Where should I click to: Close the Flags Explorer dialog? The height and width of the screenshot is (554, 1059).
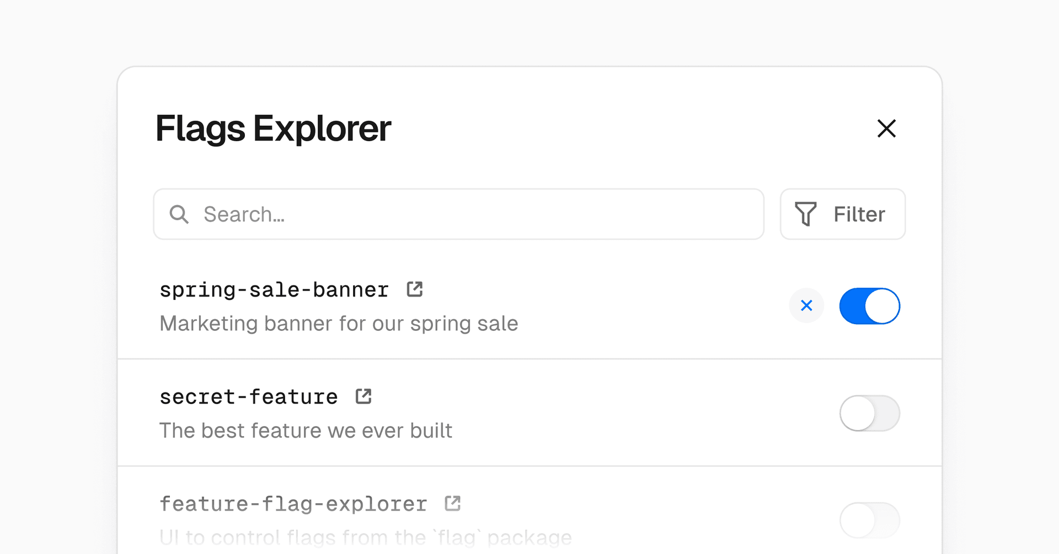click(x=886, y=128)
